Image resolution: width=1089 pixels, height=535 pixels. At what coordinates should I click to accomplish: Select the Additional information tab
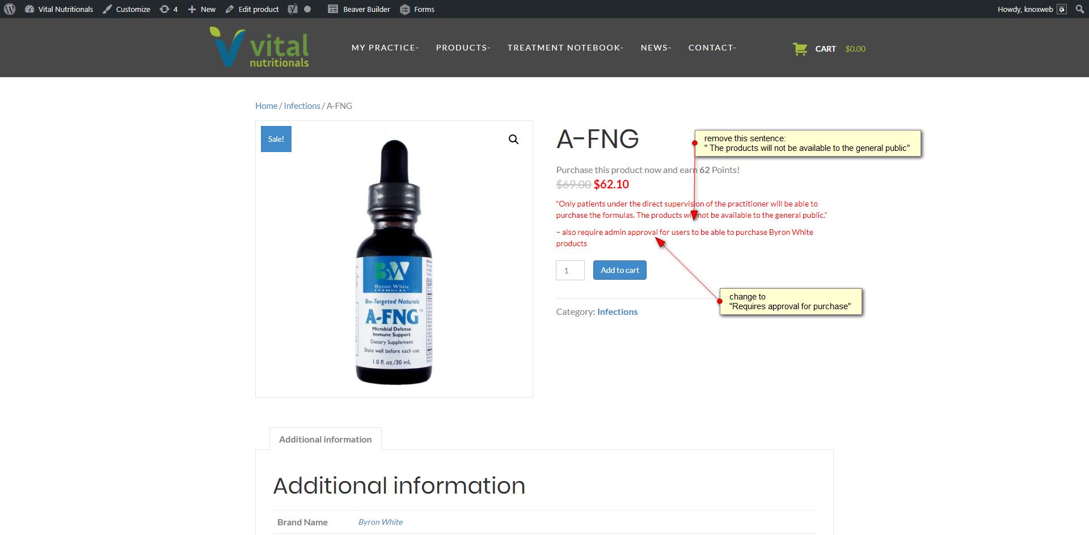coord(326,439)
